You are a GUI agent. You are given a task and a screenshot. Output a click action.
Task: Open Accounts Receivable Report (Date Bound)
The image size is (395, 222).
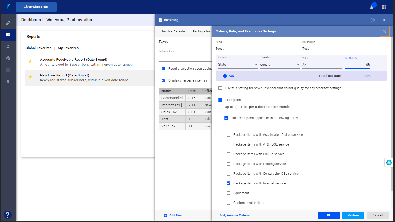coord(74,60)
